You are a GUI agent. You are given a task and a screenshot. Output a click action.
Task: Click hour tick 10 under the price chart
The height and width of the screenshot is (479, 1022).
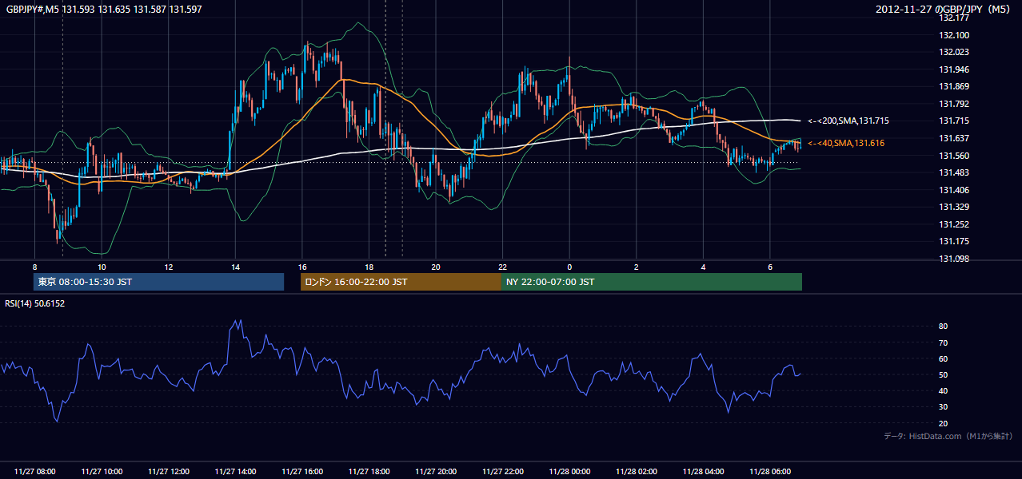102,267
